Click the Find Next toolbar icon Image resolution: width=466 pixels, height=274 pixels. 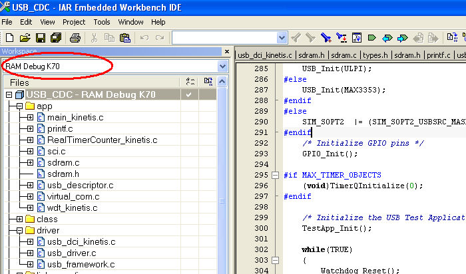[x=310, y=38]
